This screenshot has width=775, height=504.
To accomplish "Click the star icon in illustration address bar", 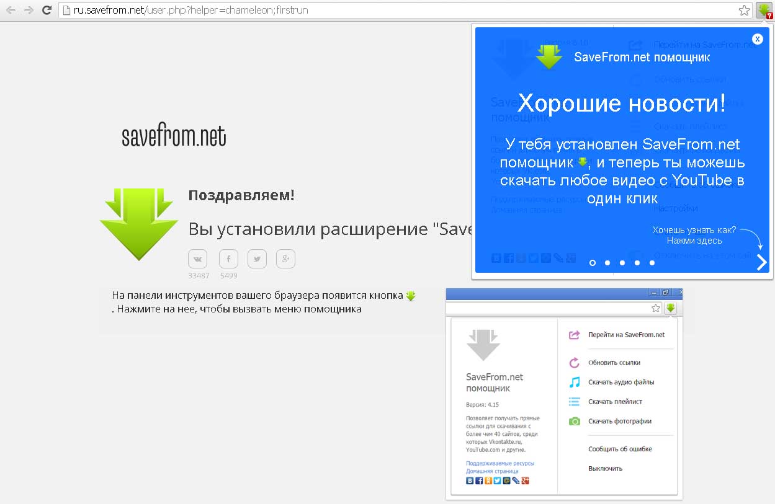I will [656, 308].
